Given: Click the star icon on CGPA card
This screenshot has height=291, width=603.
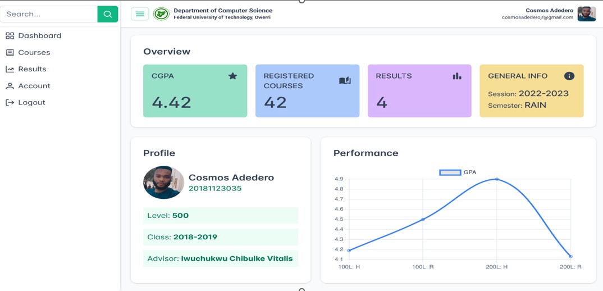Looking at the screenshot, I should 232,76.
